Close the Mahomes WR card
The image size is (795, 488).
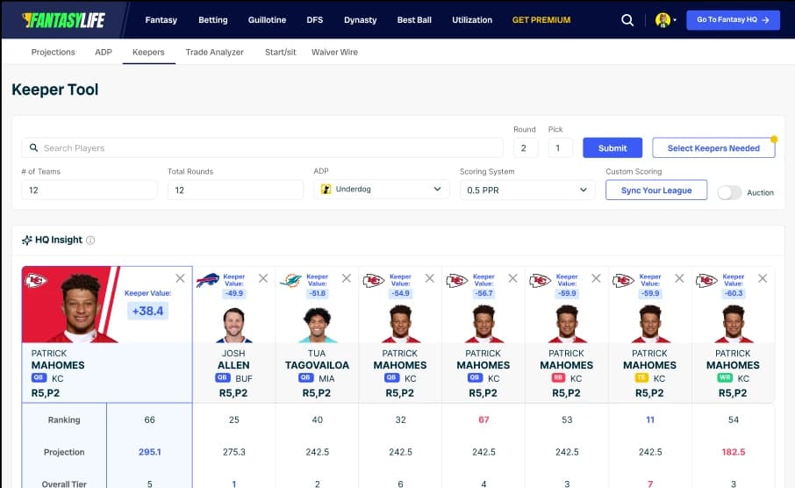(x=763, y=278)
